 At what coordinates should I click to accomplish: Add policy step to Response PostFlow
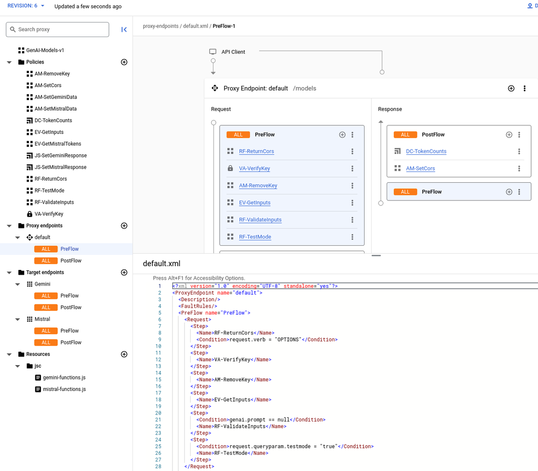pos(509,134)
